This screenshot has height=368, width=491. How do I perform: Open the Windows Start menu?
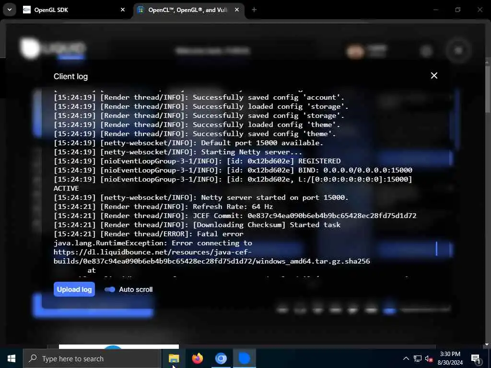12,358
